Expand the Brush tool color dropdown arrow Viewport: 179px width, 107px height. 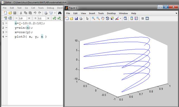coord(120,18)
